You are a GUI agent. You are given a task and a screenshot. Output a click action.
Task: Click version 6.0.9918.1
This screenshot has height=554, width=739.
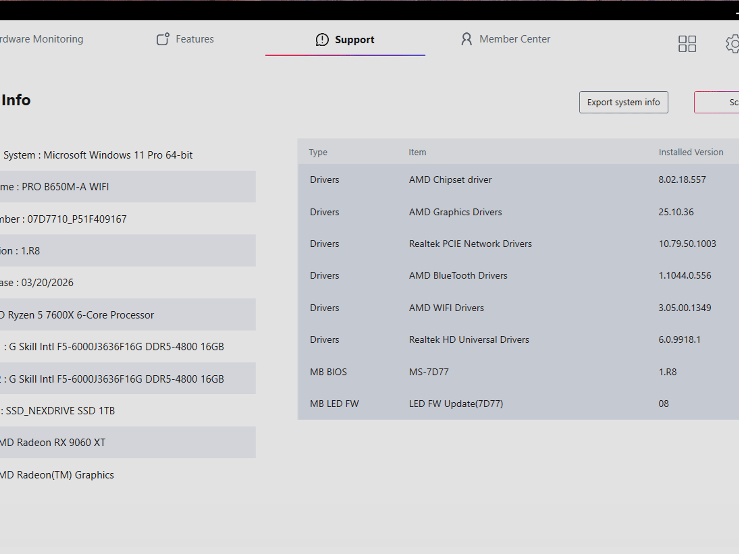tap(679, 340)
